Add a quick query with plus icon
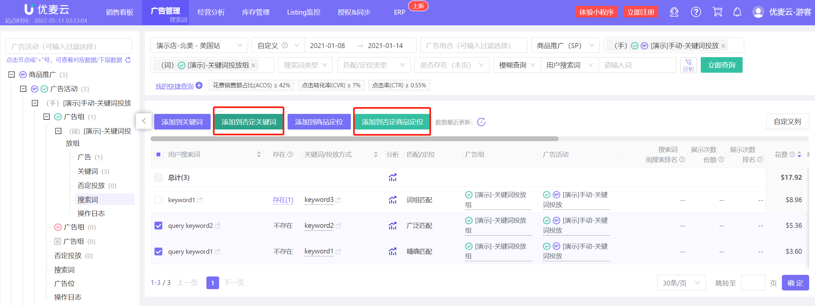This screenshot has width=815, height=306. pyautogui.click(x=199, y=85)
